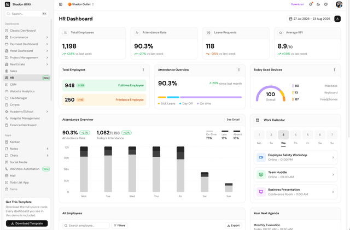The image size is (350, 230).
Task: Expand the E-commerce sidebar chevron
Action: (47, 37)
